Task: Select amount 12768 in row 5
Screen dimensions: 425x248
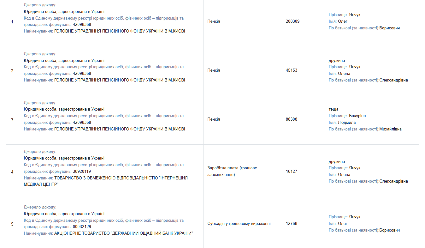Action: 292,224
